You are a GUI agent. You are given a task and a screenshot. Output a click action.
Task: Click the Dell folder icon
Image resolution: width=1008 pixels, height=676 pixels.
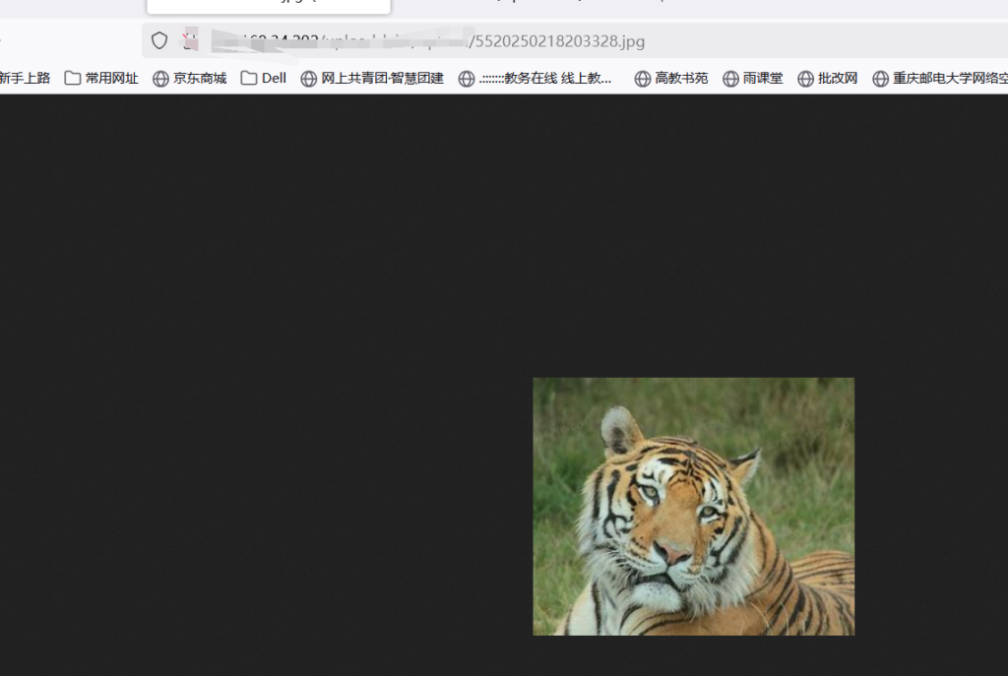249,79
